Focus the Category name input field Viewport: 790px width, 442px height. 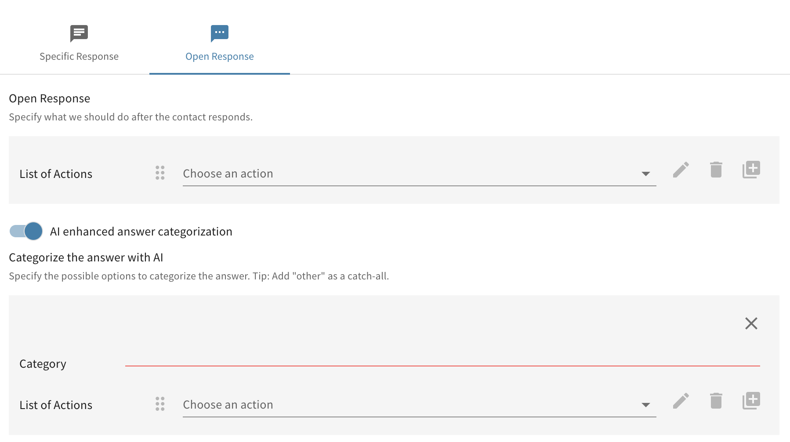pos(442,359)
